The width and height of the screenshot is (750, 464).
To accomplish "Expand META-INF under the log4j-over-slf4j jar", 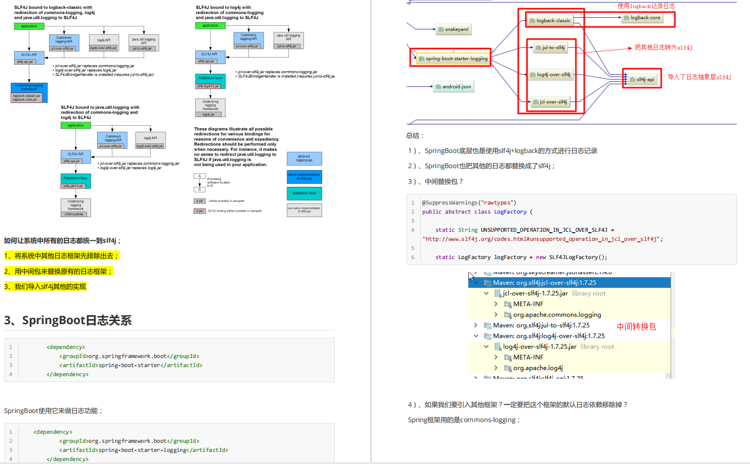I will 496,357.
